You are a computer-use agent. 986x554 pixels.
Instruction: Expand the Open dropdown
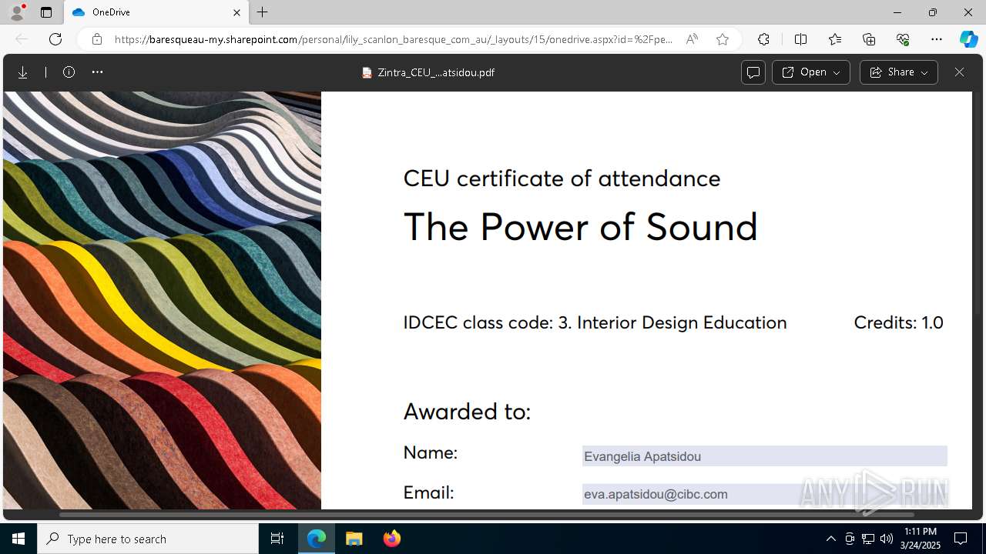point(811,72)
